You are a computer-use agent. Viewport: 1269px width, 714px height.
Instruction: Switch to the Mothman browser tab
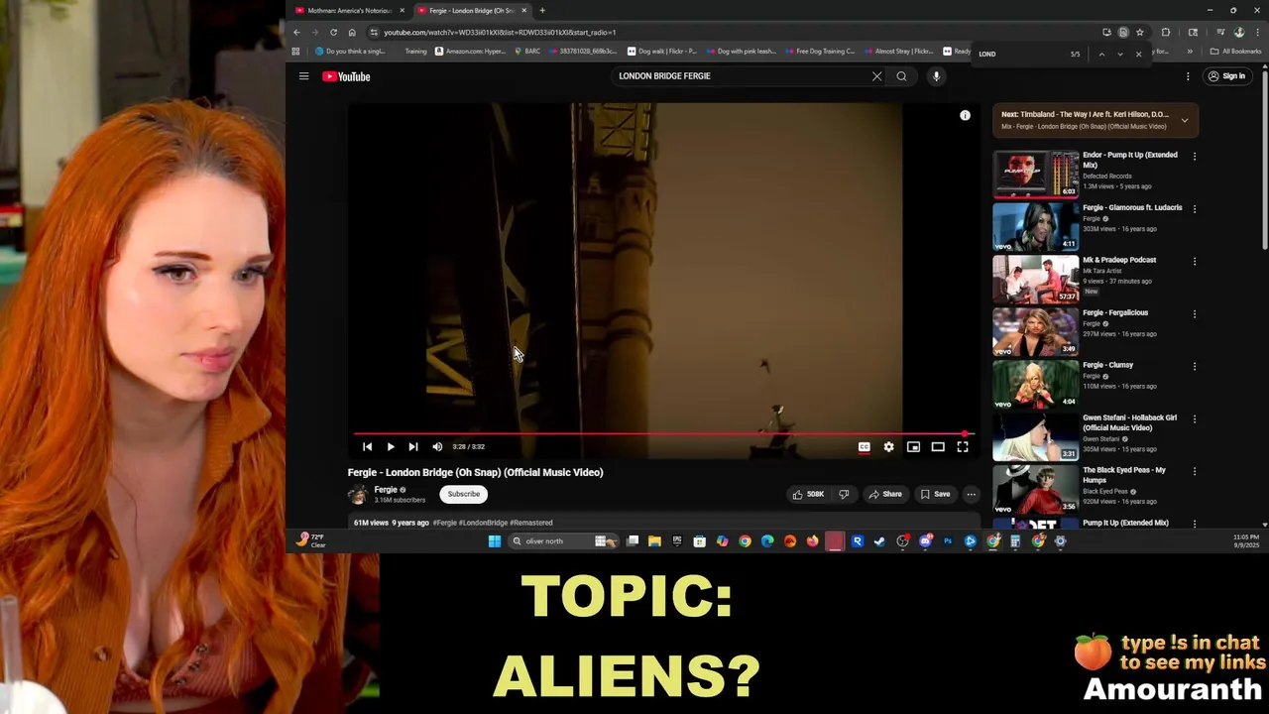pyautogui.click(x=349, y=11)
